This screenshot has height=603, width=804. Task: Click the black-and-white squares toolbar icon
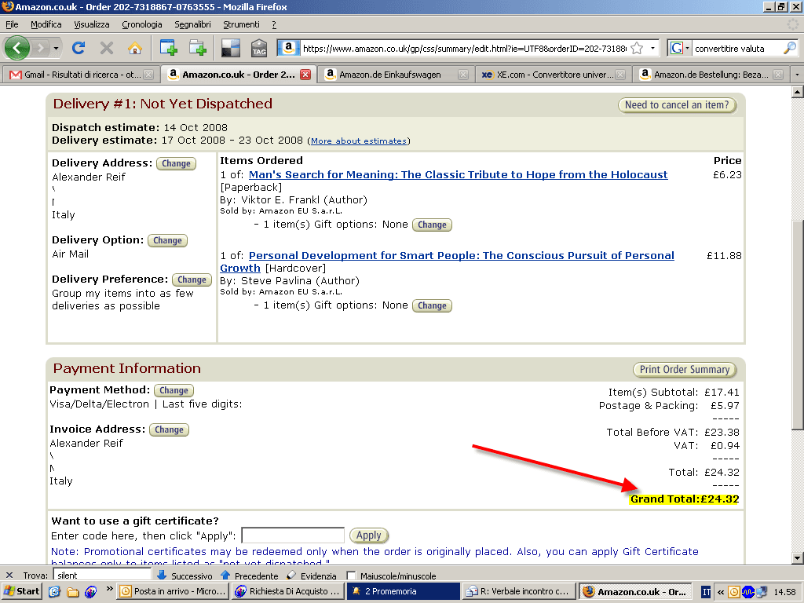coord(230,48)
